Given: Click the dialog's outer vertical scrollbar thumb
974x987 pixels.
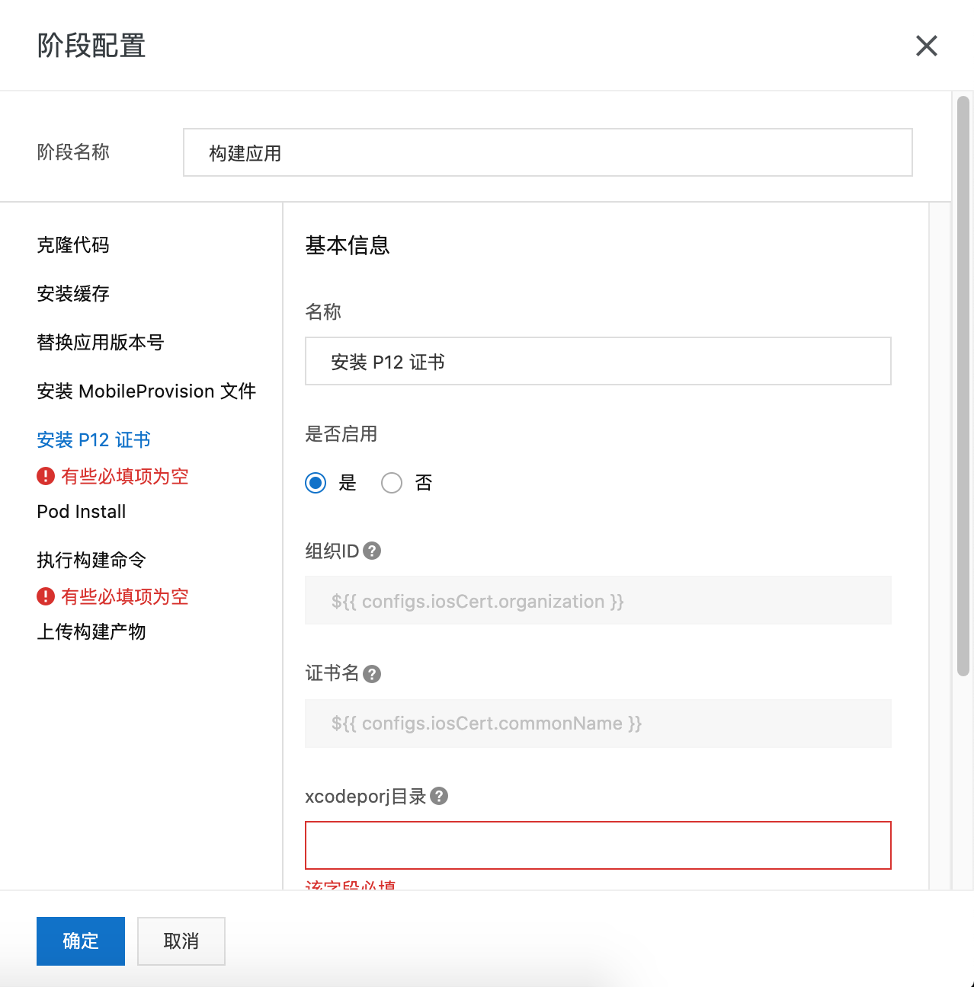Looking at the screenshot, I should pos(963,385).
